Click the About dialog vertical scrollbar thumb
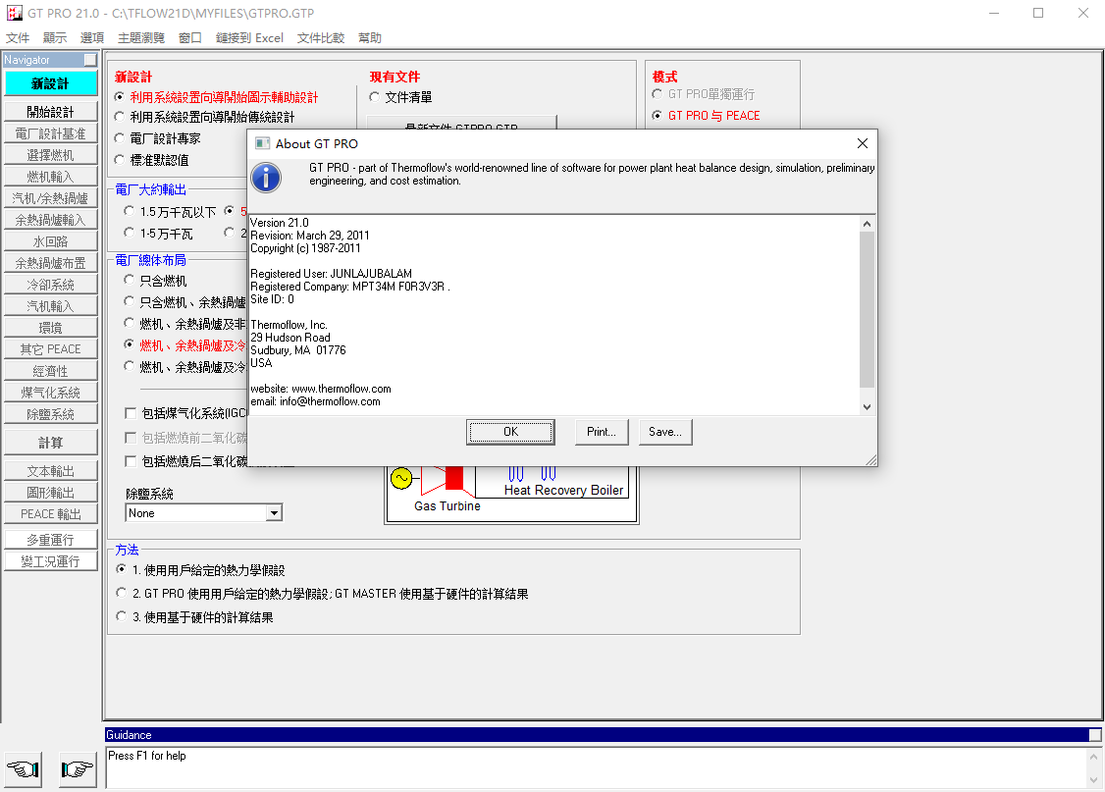This screenshot has width=1105, height=792. pos(867,309)
